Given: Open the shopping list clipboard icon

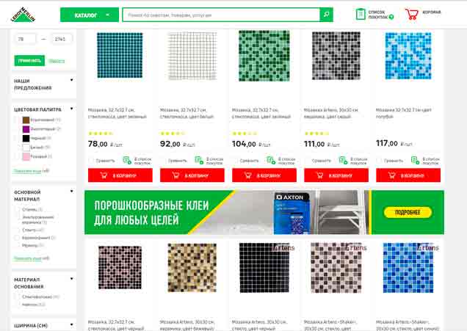Looking at the screenshot, I should [361, 14].
